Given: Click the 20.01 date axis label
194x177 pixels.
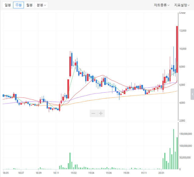Looking at the screenshot, I should click(161, 173).
